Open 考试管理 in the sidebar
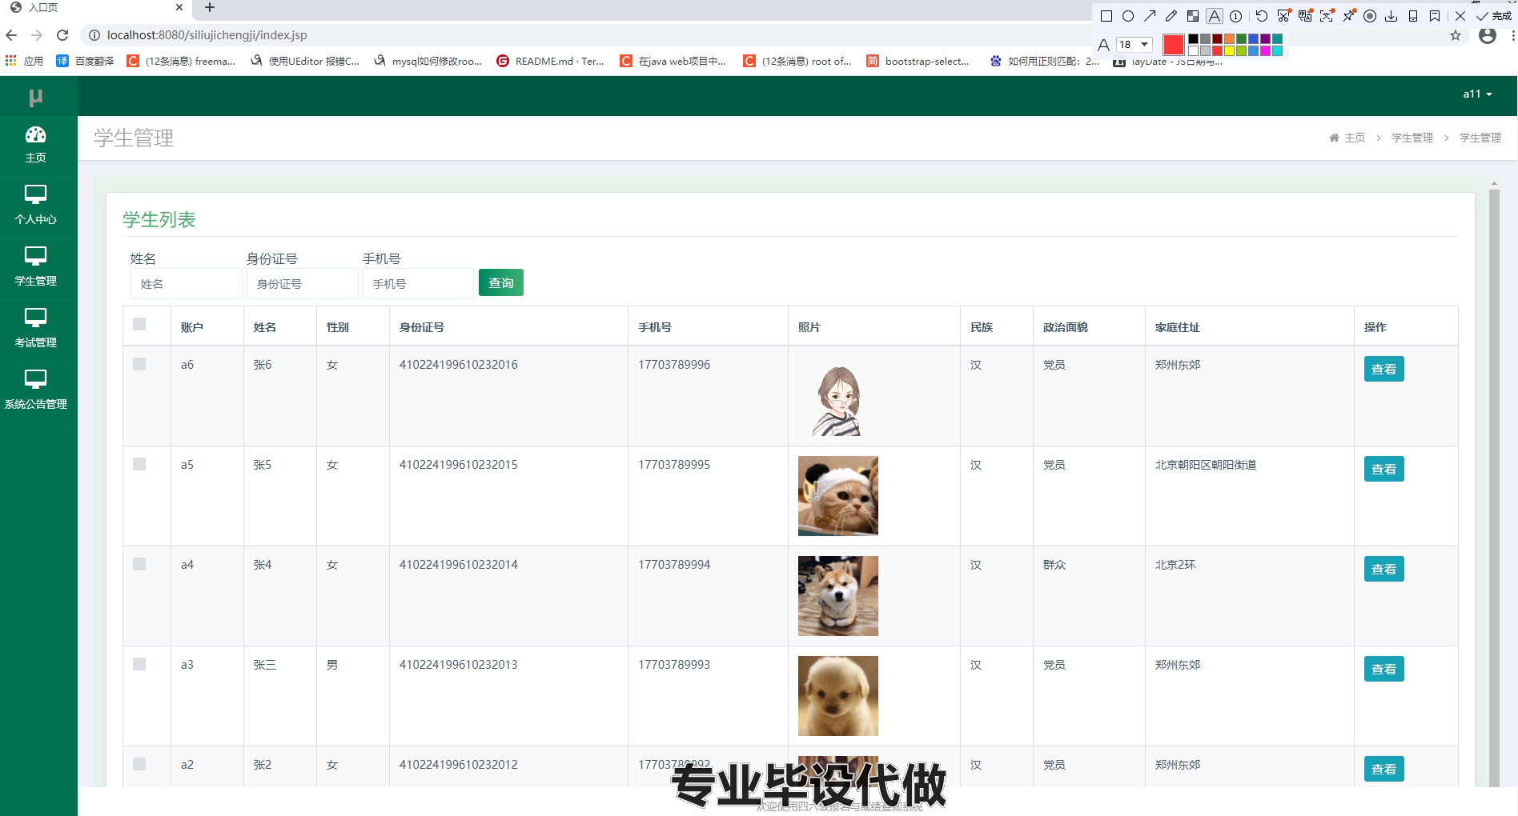Image resolution: width=1518 pixels, height=816 pixels. (36, 329)
